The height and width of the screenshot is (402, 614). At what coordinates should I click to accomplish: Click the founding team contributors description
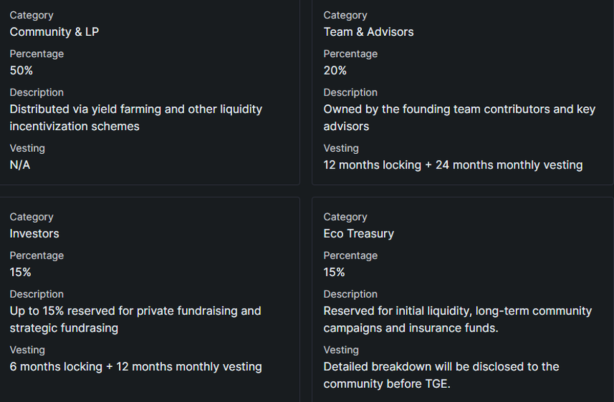pos(459,117)
